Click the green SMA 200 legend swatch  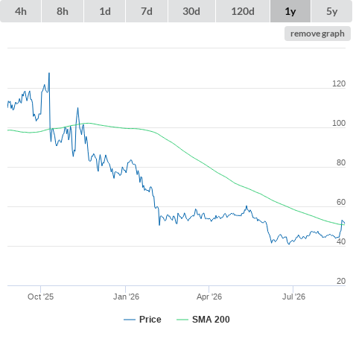pyautogui.click(x=182, y=320)
